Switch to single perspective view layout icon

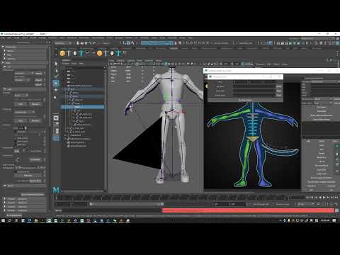point(56,118)
